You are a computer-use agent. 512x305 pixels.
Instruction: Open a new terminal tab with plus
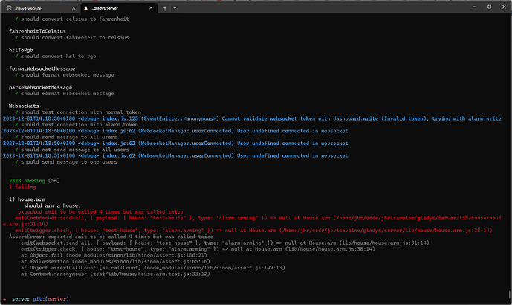[165, 8]
